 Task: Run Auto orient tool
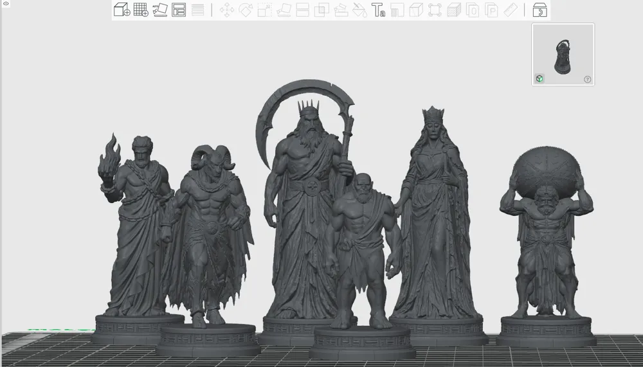[160, 10]
